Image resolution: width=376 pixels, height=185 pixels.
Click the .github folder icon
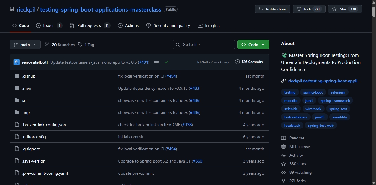coord(17,76)
